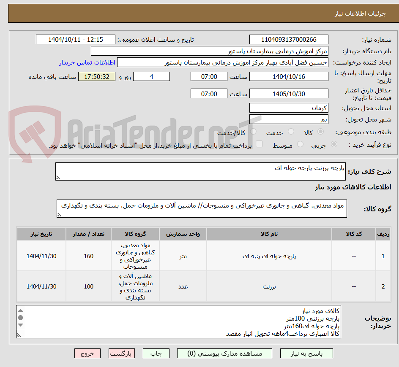
Task: Click item name 'پارچه حوله ای پنبه ای'
Action: pyautogui.click(x=269, y=256)
